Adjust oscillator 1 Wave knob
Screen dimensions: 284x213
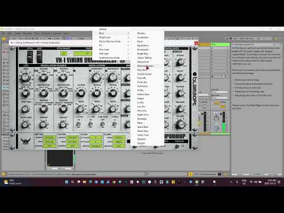(80, 109)
